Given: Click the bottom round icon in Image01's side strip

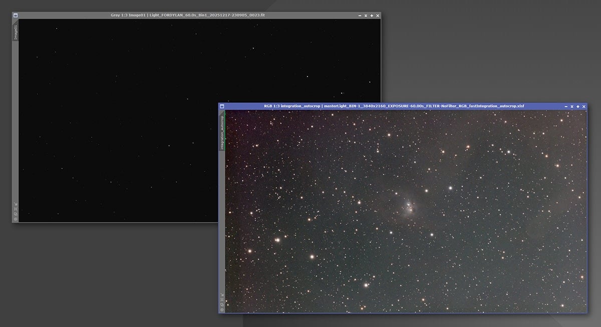Looking at the screenshot, I should (16, 219).
